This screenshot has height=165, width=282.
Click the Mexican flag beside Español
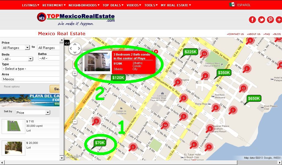[232, 4]
